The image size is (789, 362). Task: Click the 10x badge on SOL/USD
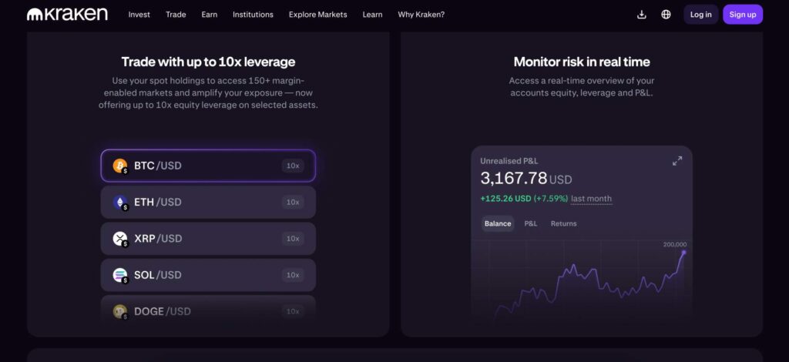(x=293, y=275)
